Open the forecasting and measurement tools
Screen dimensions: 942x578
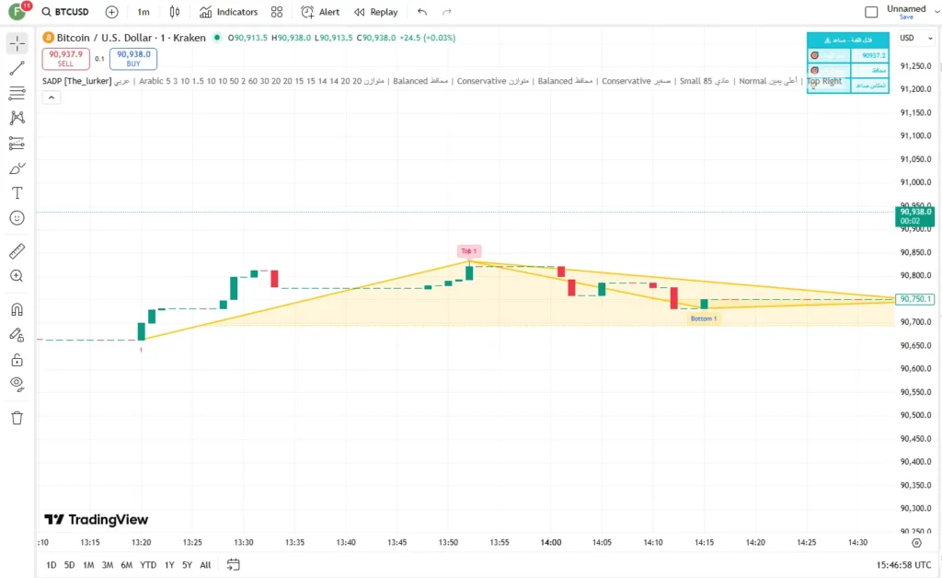coord(17,143)
